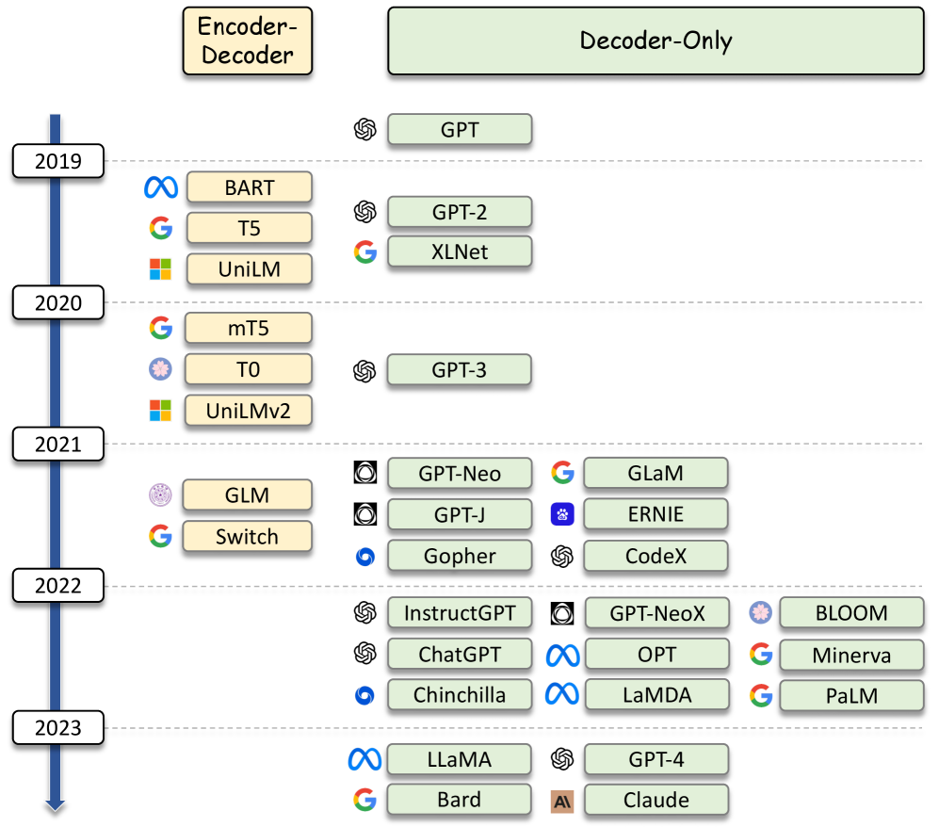The image size is (939, 827).
Task: Click the OpenAI logo beside the GPT box
Action: [x=365, y=129]
